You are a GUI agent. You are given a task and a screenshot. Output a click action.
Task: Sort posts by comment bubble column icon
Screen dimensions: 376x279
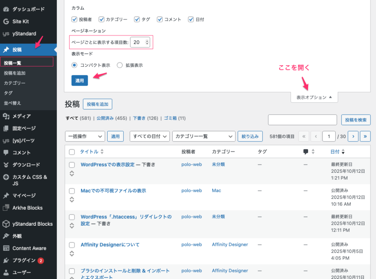pyautogui.click(x=306, y=151)
